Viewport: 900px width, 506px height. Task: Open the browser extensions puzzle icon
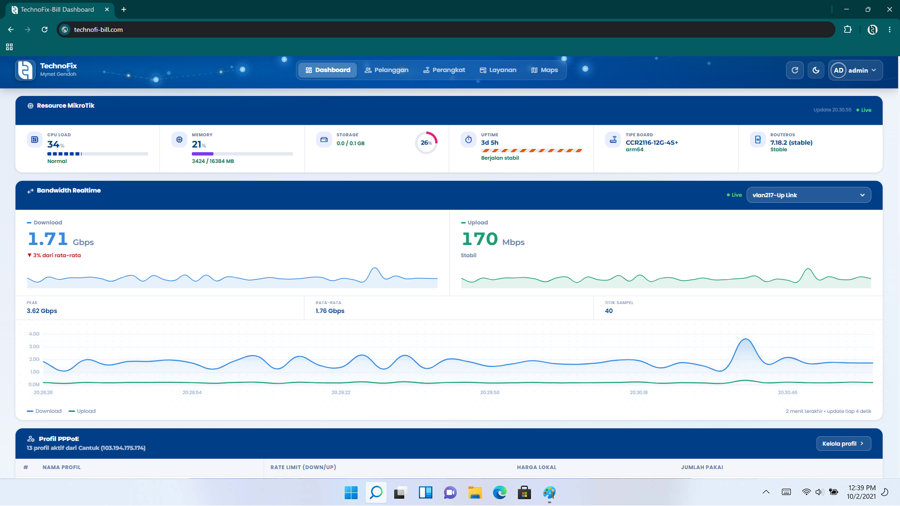pos(847,30)
